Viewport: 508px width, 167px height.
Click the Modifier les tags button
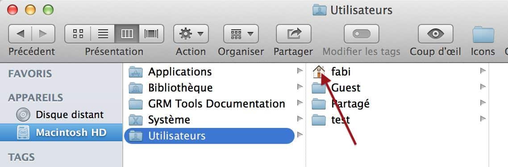click(x=361, y=33)
